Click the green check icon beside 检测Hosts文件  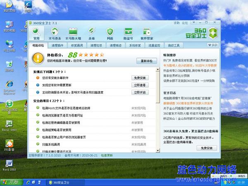38,108
